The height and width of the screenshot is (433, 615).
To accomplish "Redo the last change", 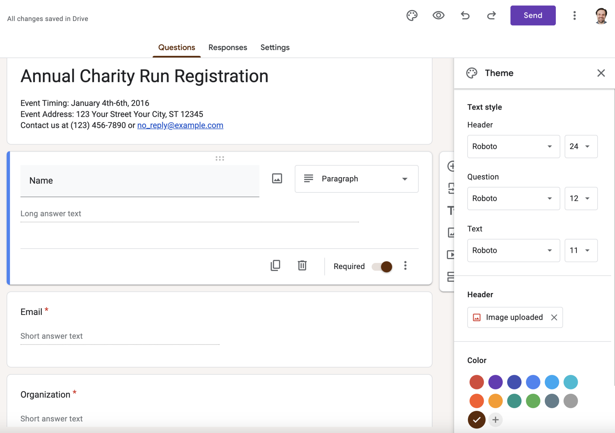I will (491, 15).
